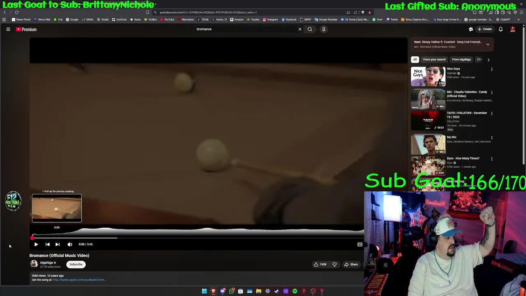
Task: Open Spotify from taskbar
Action: tap(295, 291)
